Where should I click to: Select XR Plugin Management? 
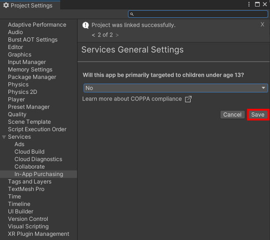39,234
